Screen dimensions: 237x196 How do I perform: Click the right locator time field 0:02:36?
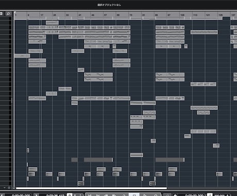(x=55, y=195)
